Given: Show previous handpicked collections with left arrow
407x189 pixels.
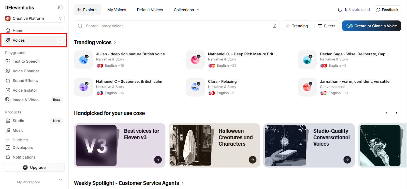Looking at the screenshot, I should 386,113.
